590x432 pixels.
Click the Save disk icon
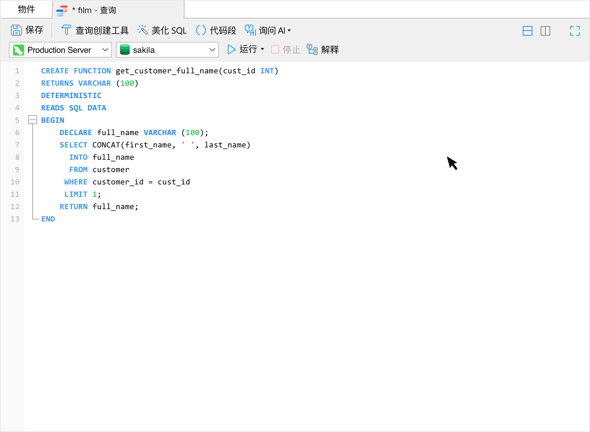tap(16, 30)
